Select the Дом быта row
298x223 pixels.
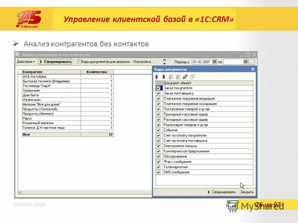pyautogui.click(x=68, y=95)
